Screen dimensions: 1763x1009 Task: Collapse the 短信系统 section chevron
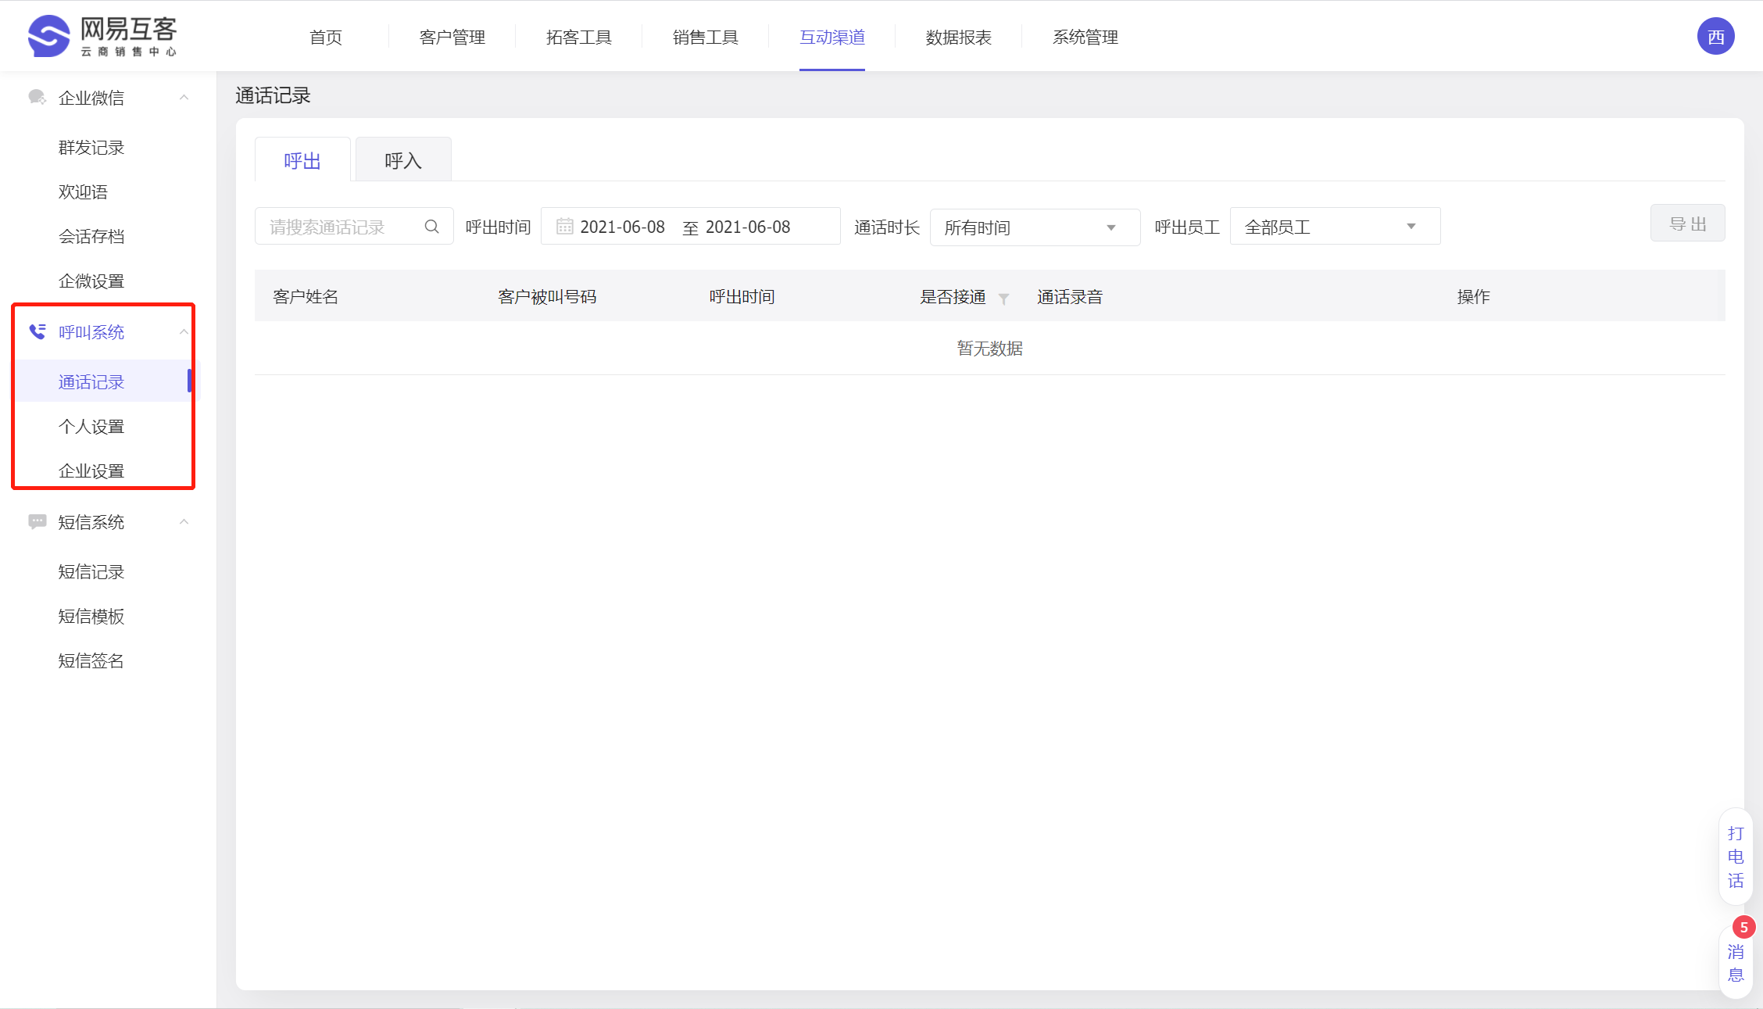(184, 522)
